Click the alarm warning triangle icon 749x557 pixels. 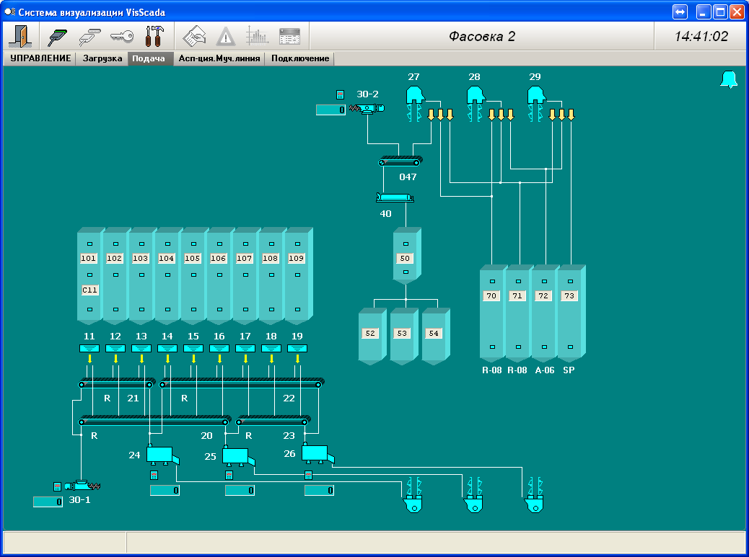coord(226,36)
